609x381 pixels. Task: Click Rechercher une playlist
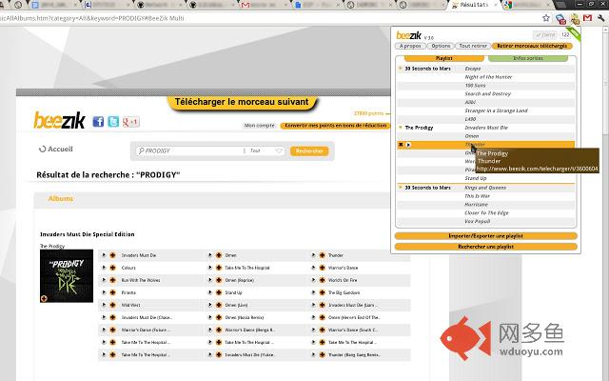point(485,247)
